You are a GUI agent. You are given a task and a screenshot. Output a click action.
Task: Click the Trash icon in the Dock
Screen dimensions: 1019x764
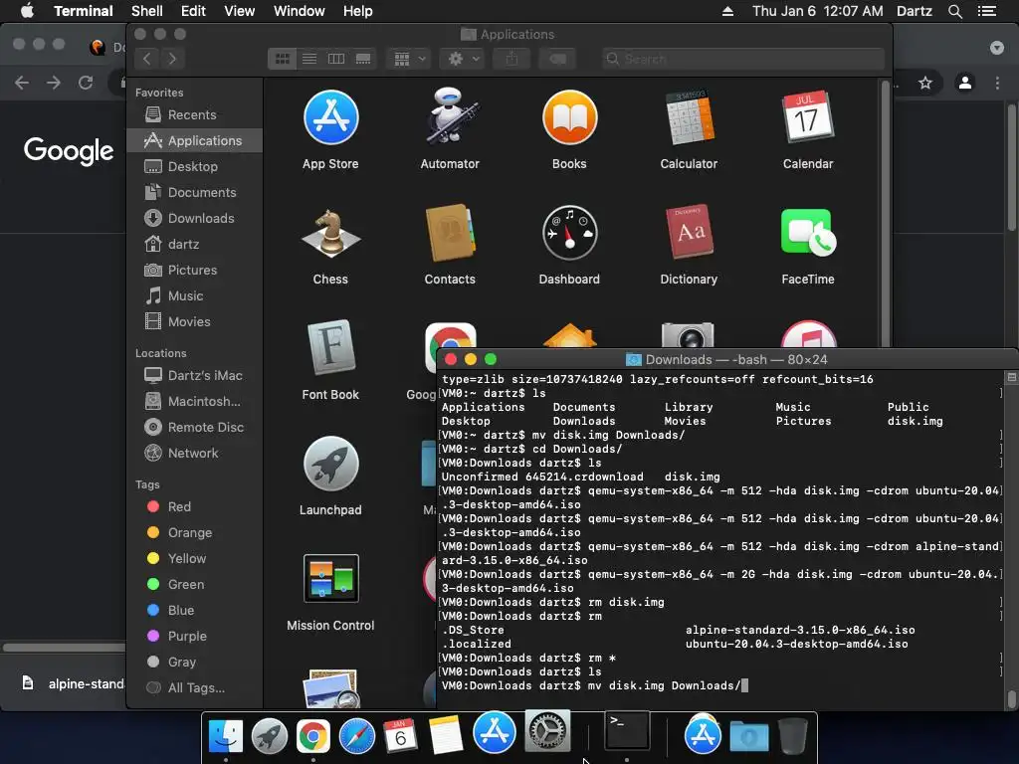tap(792, 736)
